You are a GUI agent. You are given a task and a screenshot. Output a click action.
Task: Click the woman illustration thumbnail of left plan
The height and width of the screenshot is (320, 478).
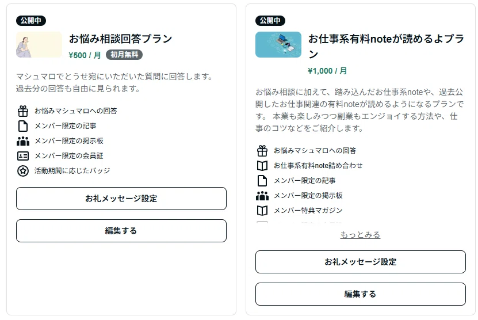coord(39,44)
